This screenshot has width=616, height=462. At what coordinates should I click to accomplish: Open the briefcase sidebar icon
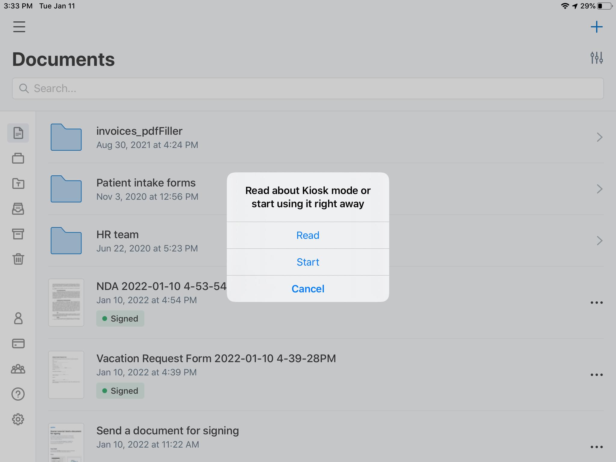coord(18,158)
